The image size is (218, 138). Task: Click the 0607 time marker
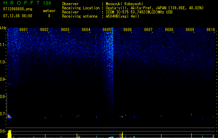148,30
